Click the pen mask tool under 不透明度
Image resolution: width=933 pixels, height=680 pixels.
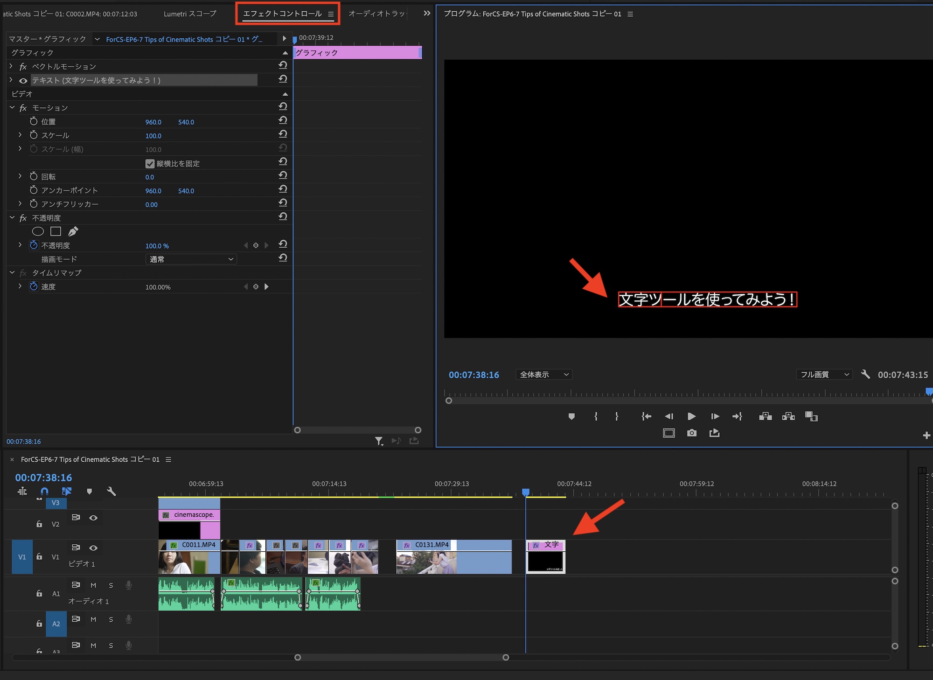73,231
